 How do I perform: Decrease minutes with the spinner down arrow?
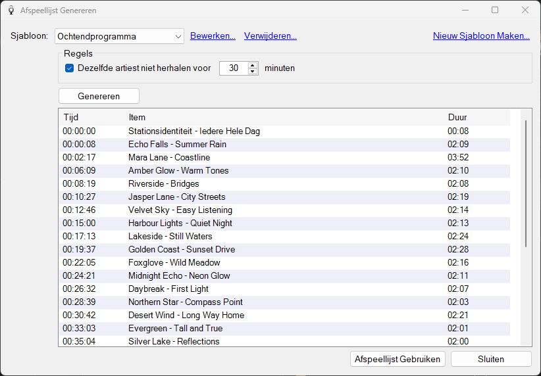253,72
